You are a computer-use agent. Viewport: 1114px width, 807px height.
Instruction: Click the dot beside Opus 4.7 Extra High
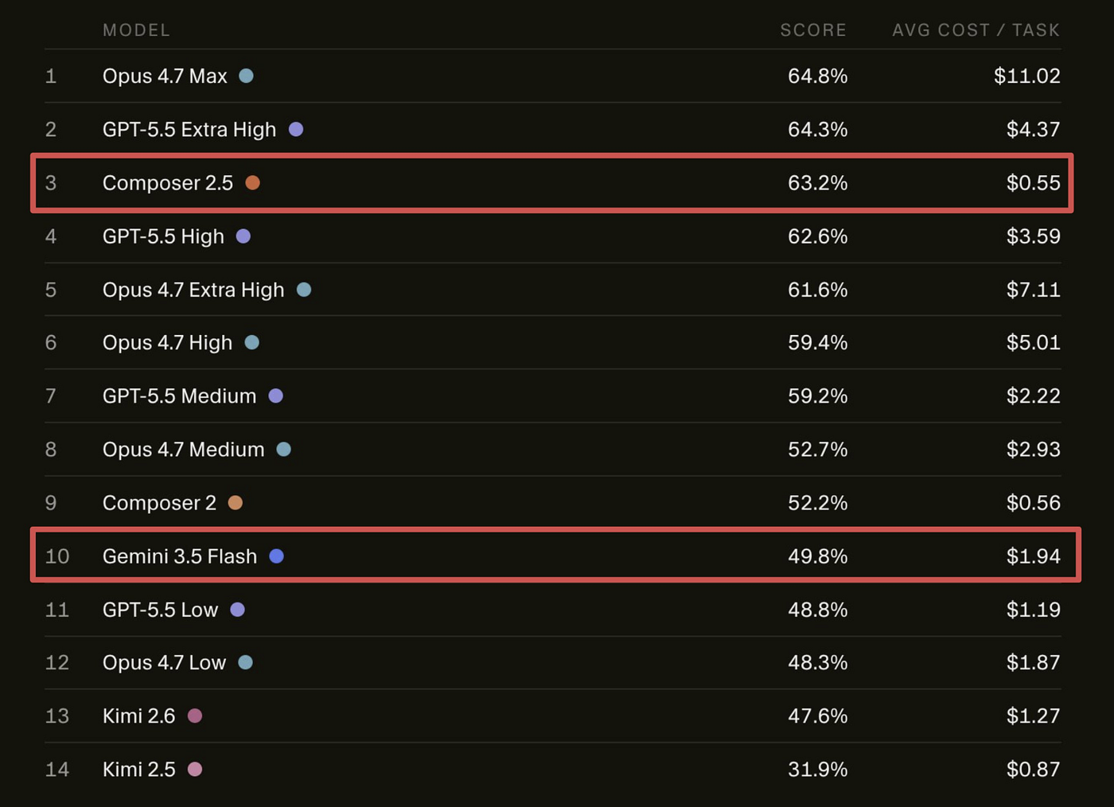point(304,290)
